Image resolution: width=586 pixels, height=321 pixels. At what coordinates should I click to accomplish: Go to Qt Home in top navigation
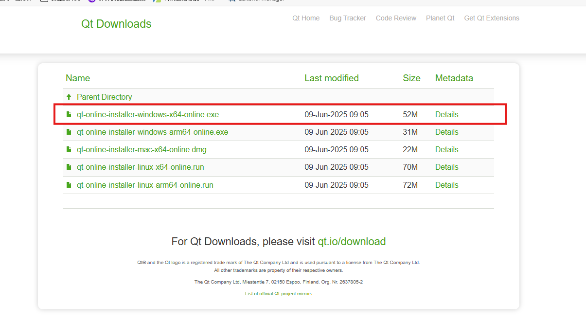coord(306,18)
